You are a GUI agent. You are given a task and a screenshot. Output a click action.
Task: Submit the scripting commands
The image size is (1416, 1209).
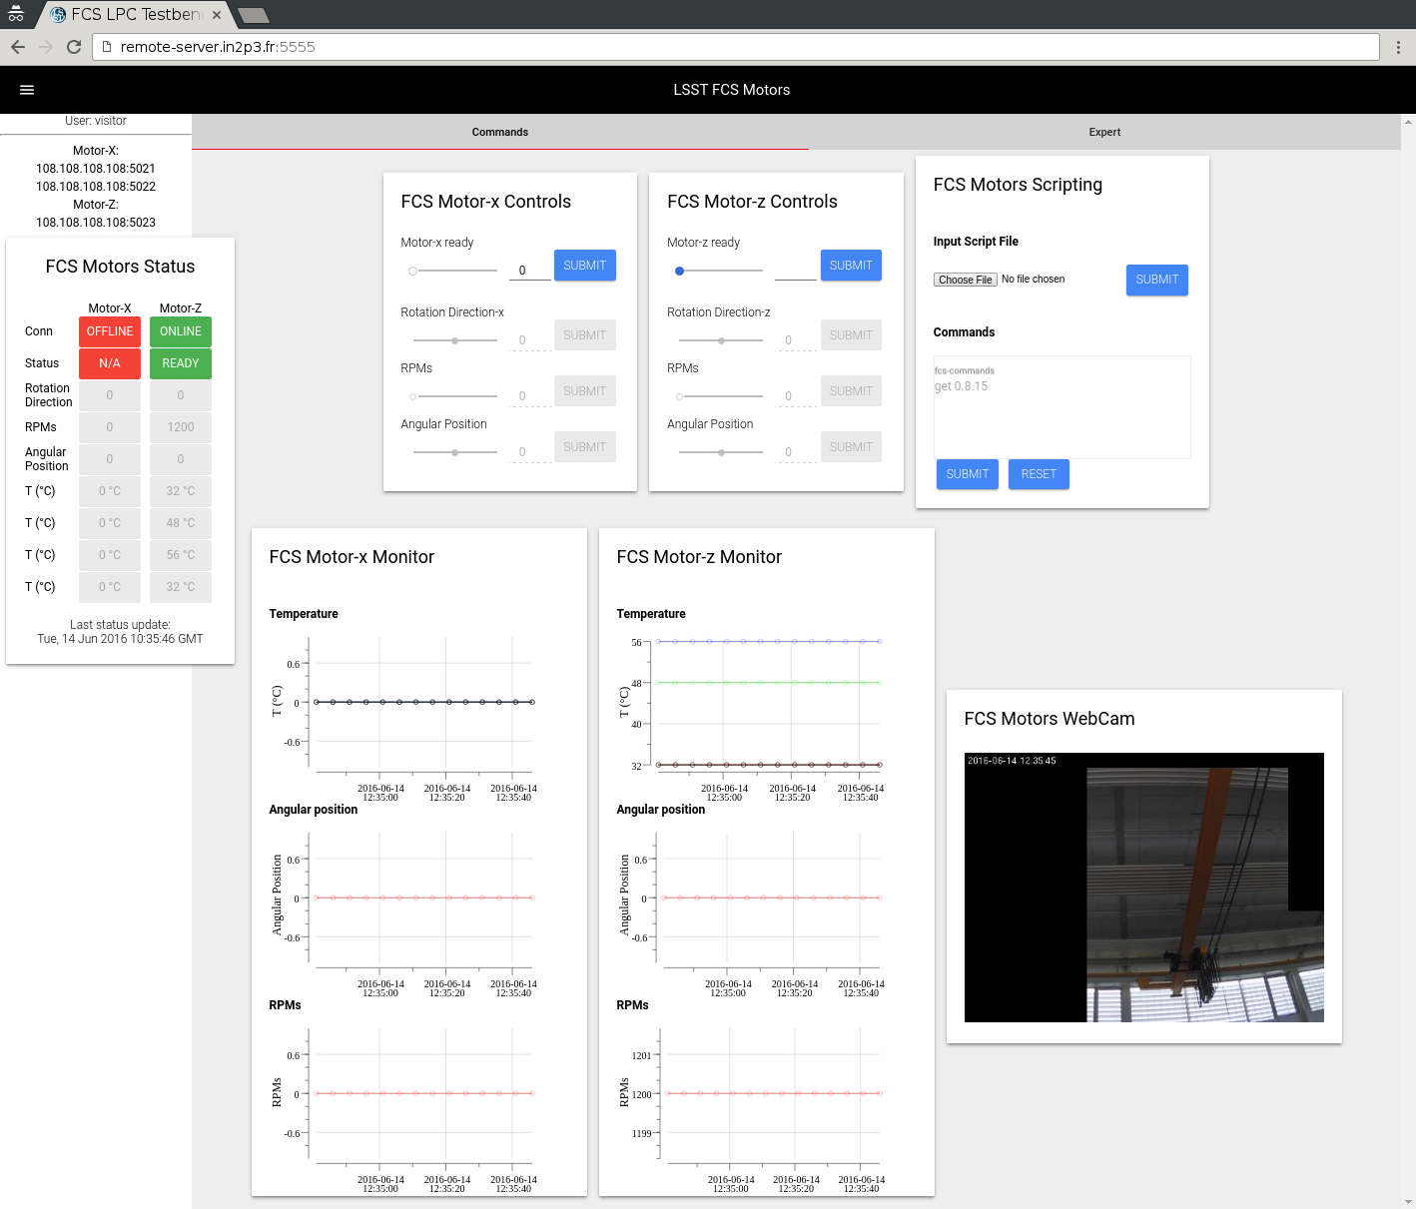pyautogui.click(x=968, y=474)
